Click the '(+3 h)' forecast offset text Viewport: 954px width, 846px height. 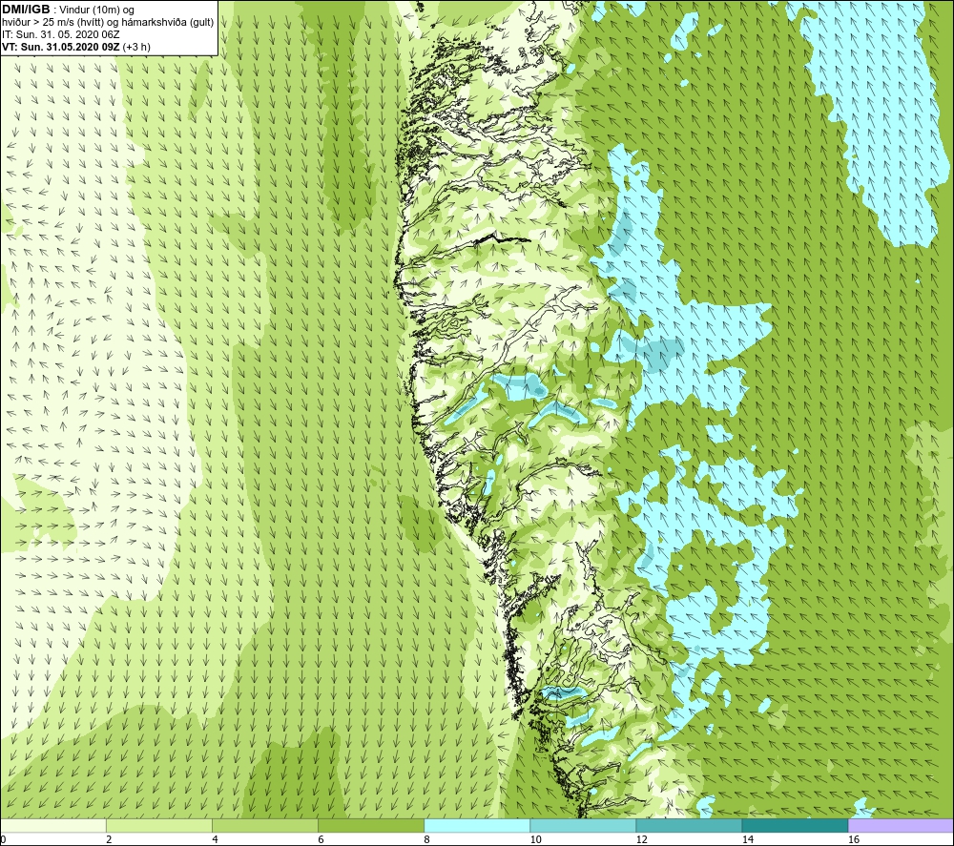coord(136,47)
